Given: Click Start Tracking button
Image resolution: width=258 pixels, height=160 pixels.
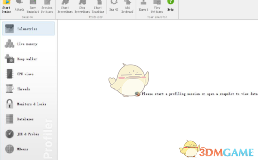Looking at the screenshot, I should click(98, 7).
